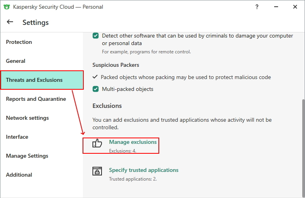Select Threats and Exclusions in sidebar
The height and width of the screenshot is (198, 305).
[x=34, y=80]
